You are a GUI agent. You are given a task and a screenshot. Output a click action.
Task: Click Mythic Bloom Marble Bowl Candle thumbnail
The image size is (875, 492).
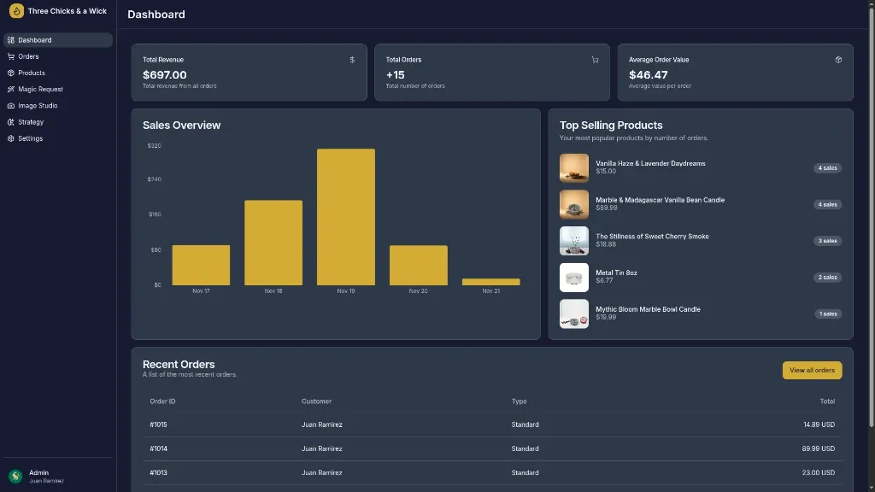pos(573,313)
